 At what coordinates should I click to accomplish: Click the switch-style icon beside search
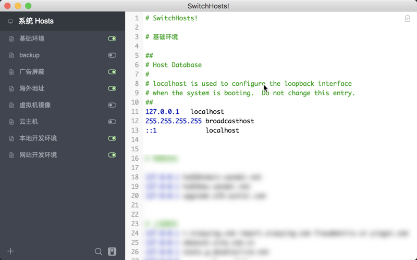click(112, 252)
